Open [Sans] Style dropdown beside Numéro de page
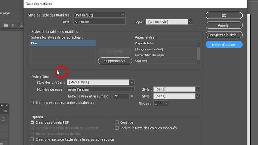Screen dimensions: 258x145 point(198,89)
